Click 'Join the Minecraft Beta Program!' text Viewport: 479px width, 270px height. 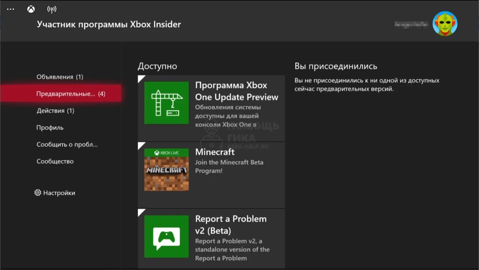click(x=229, y=167)
